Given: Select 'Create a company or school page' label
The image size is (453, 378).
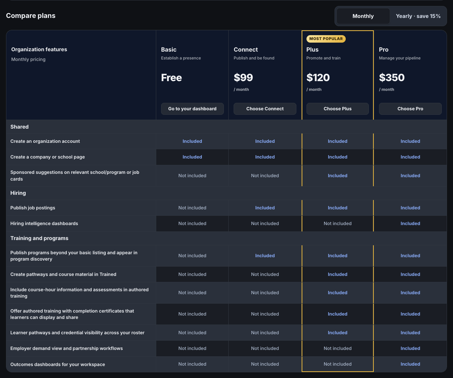Looking at the screenshot, I should (x=47, y=157).
